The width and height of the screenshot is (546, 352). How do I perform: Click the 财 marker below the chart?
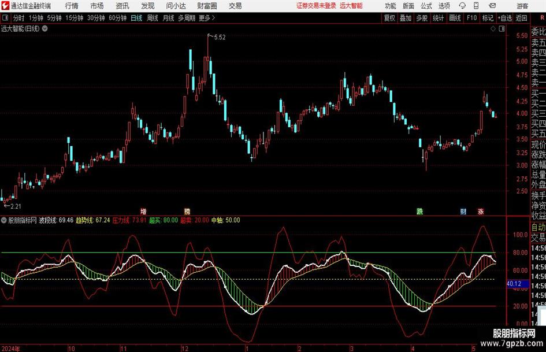coord(463,211)
